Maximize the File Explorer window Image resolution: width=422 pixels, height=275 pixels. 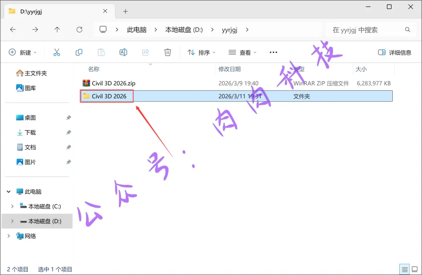pyautogui.click(x=389, y=7)
